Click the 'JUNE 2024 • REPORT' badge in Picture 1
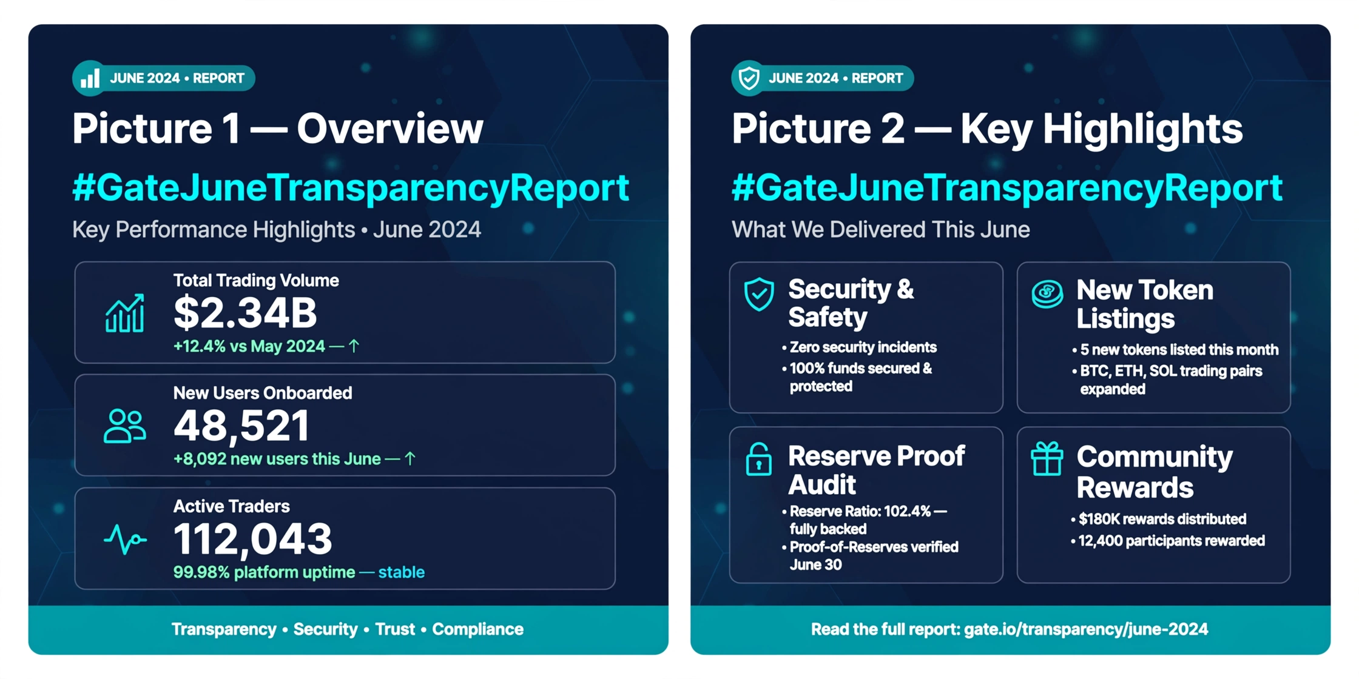Viewport: 1359px width, 679px height. coord(164,78)
